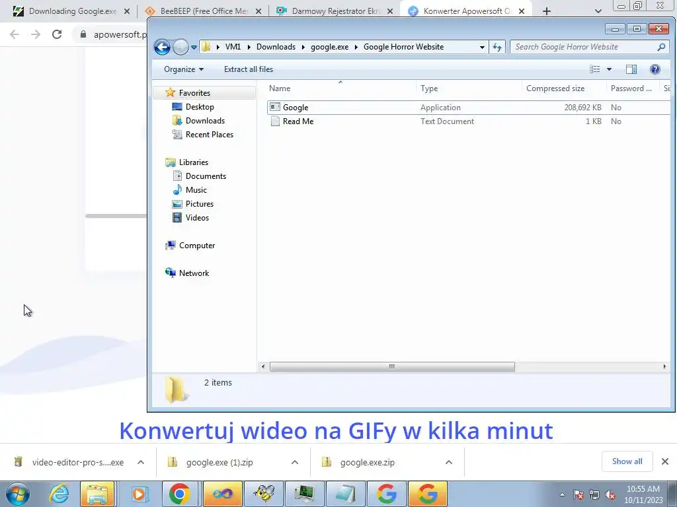
Task: Select the Read Me text document
Action: tap(469, 121)
